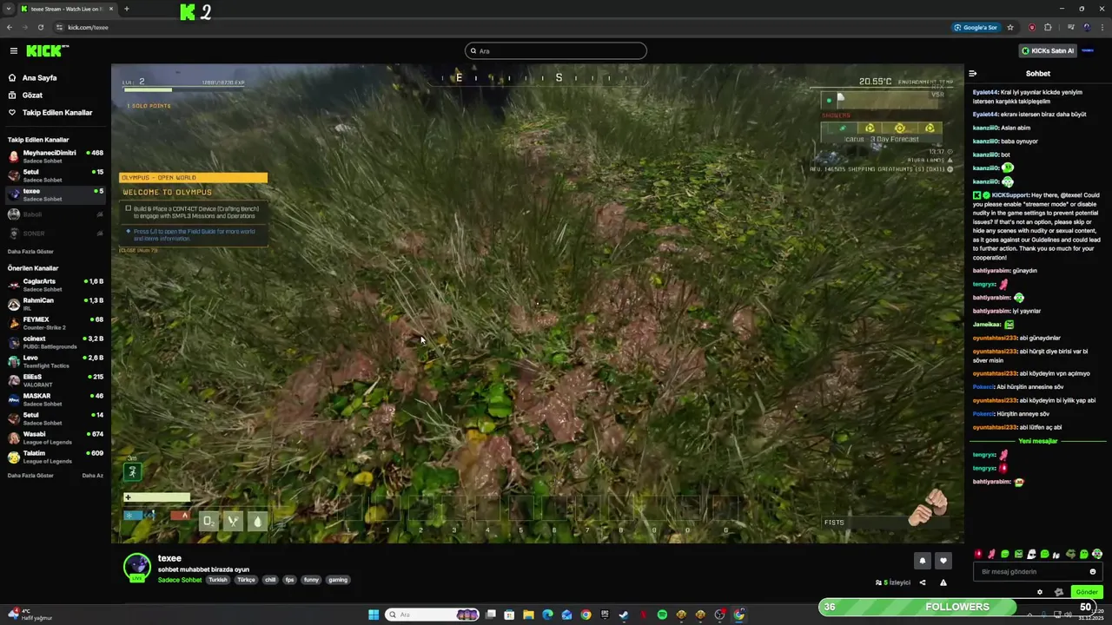
Task: Go to Ana Sayfa home page
Action: 32,78
